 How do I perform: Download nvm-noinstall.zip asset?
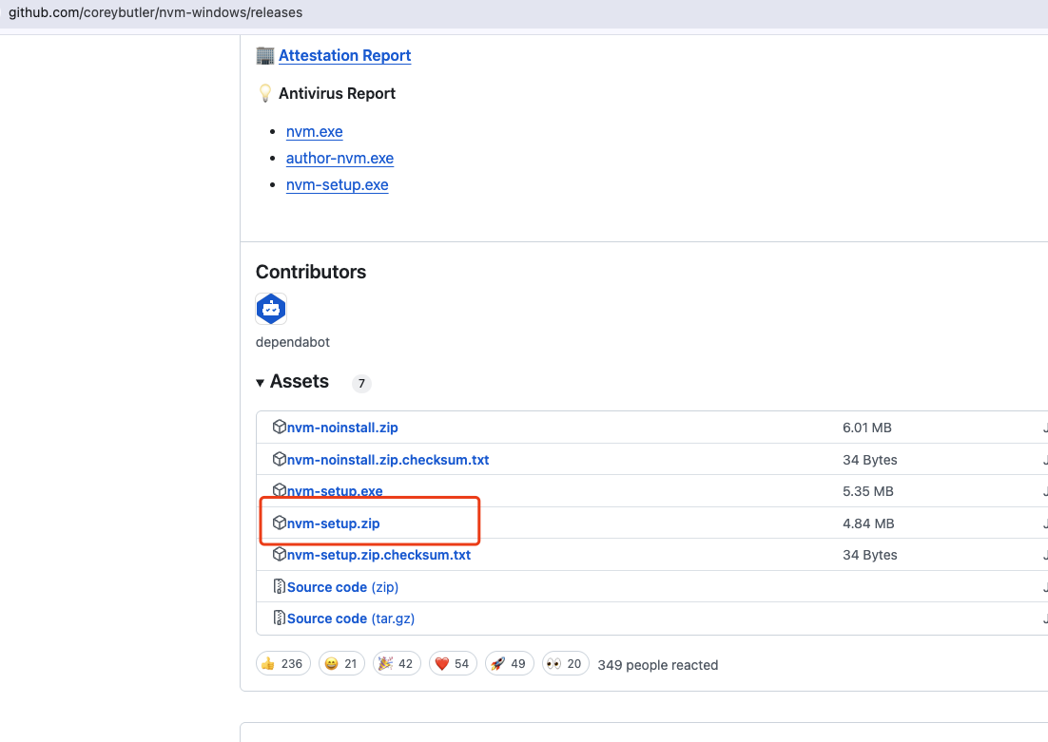(342, 428)
